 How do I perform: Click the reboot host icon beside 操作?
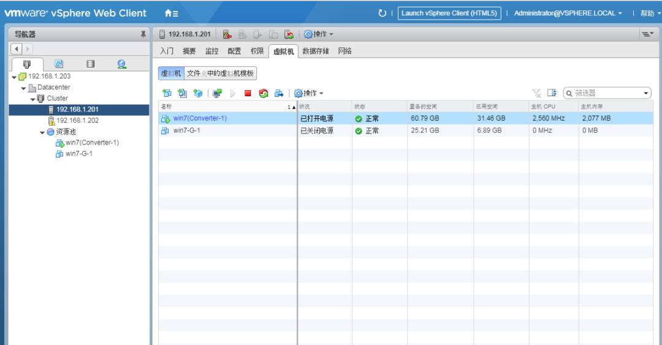(x=289, y=34)
